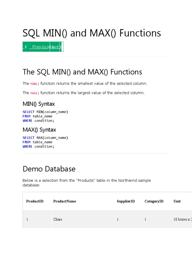Click the right chevron arrow icon

click(60, 47)
